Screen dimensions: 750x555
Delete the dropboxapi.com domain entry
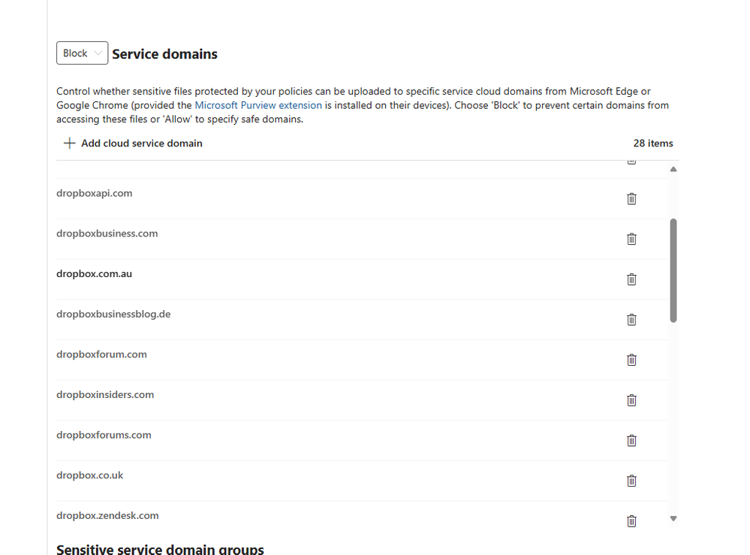631,199
